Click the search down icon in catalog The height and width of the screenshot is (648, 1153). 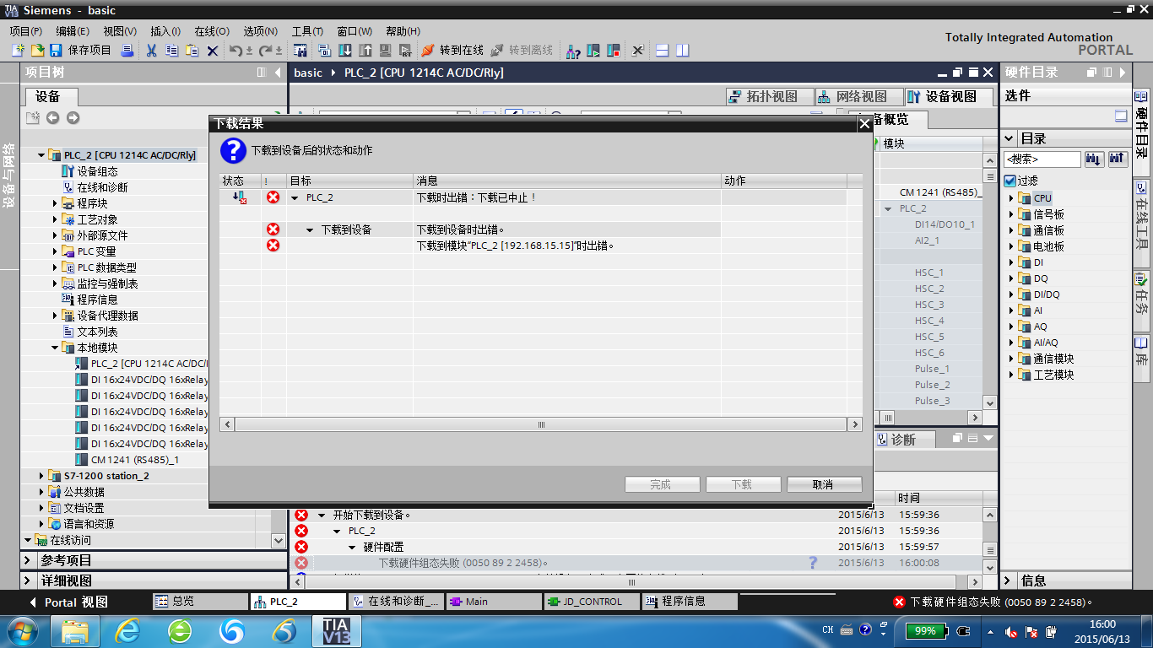(1094, 159)
